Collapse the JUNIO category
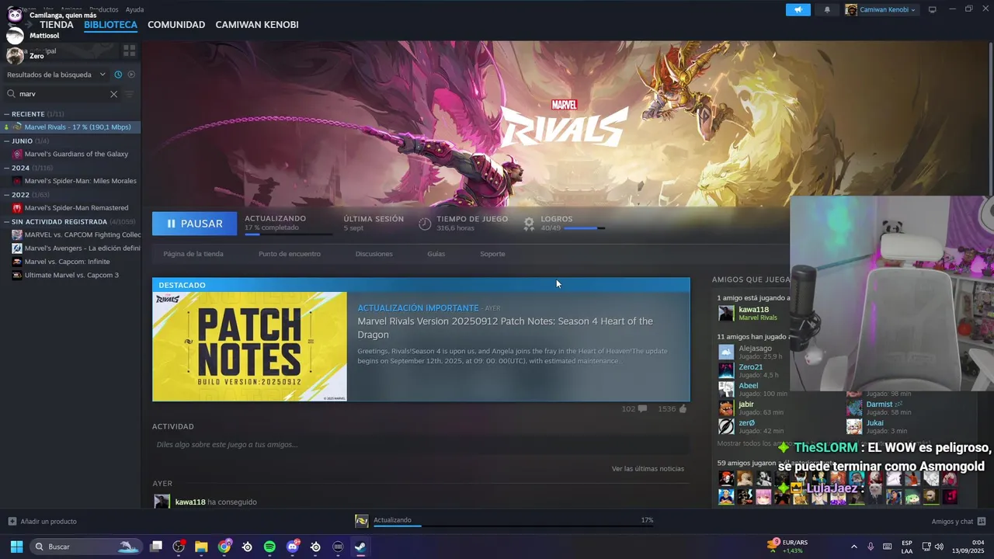 (6, 141)
